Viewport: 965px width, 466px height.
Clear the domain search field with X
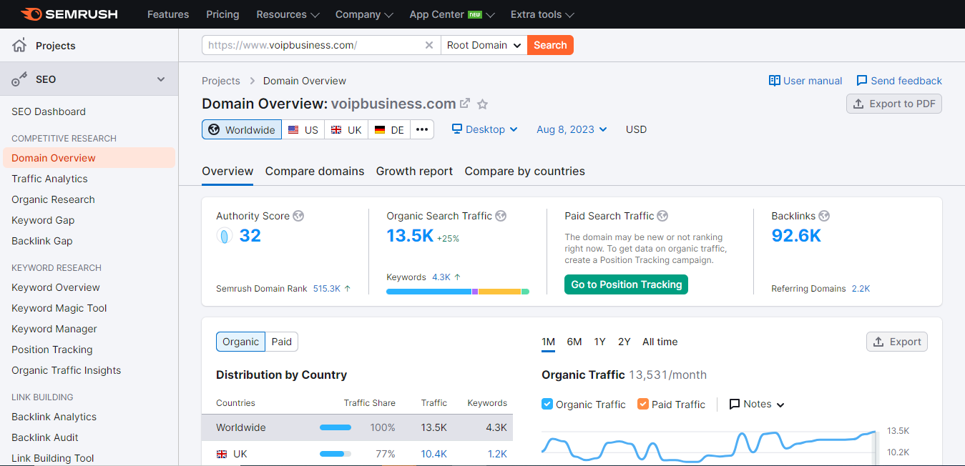tap(429, 45)
